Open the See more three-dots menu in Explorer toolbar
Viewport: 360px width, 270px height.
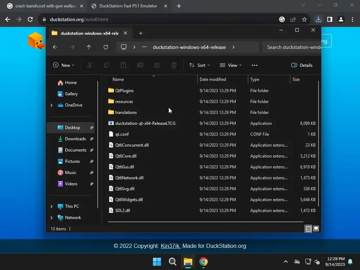(x=255, y=65)
